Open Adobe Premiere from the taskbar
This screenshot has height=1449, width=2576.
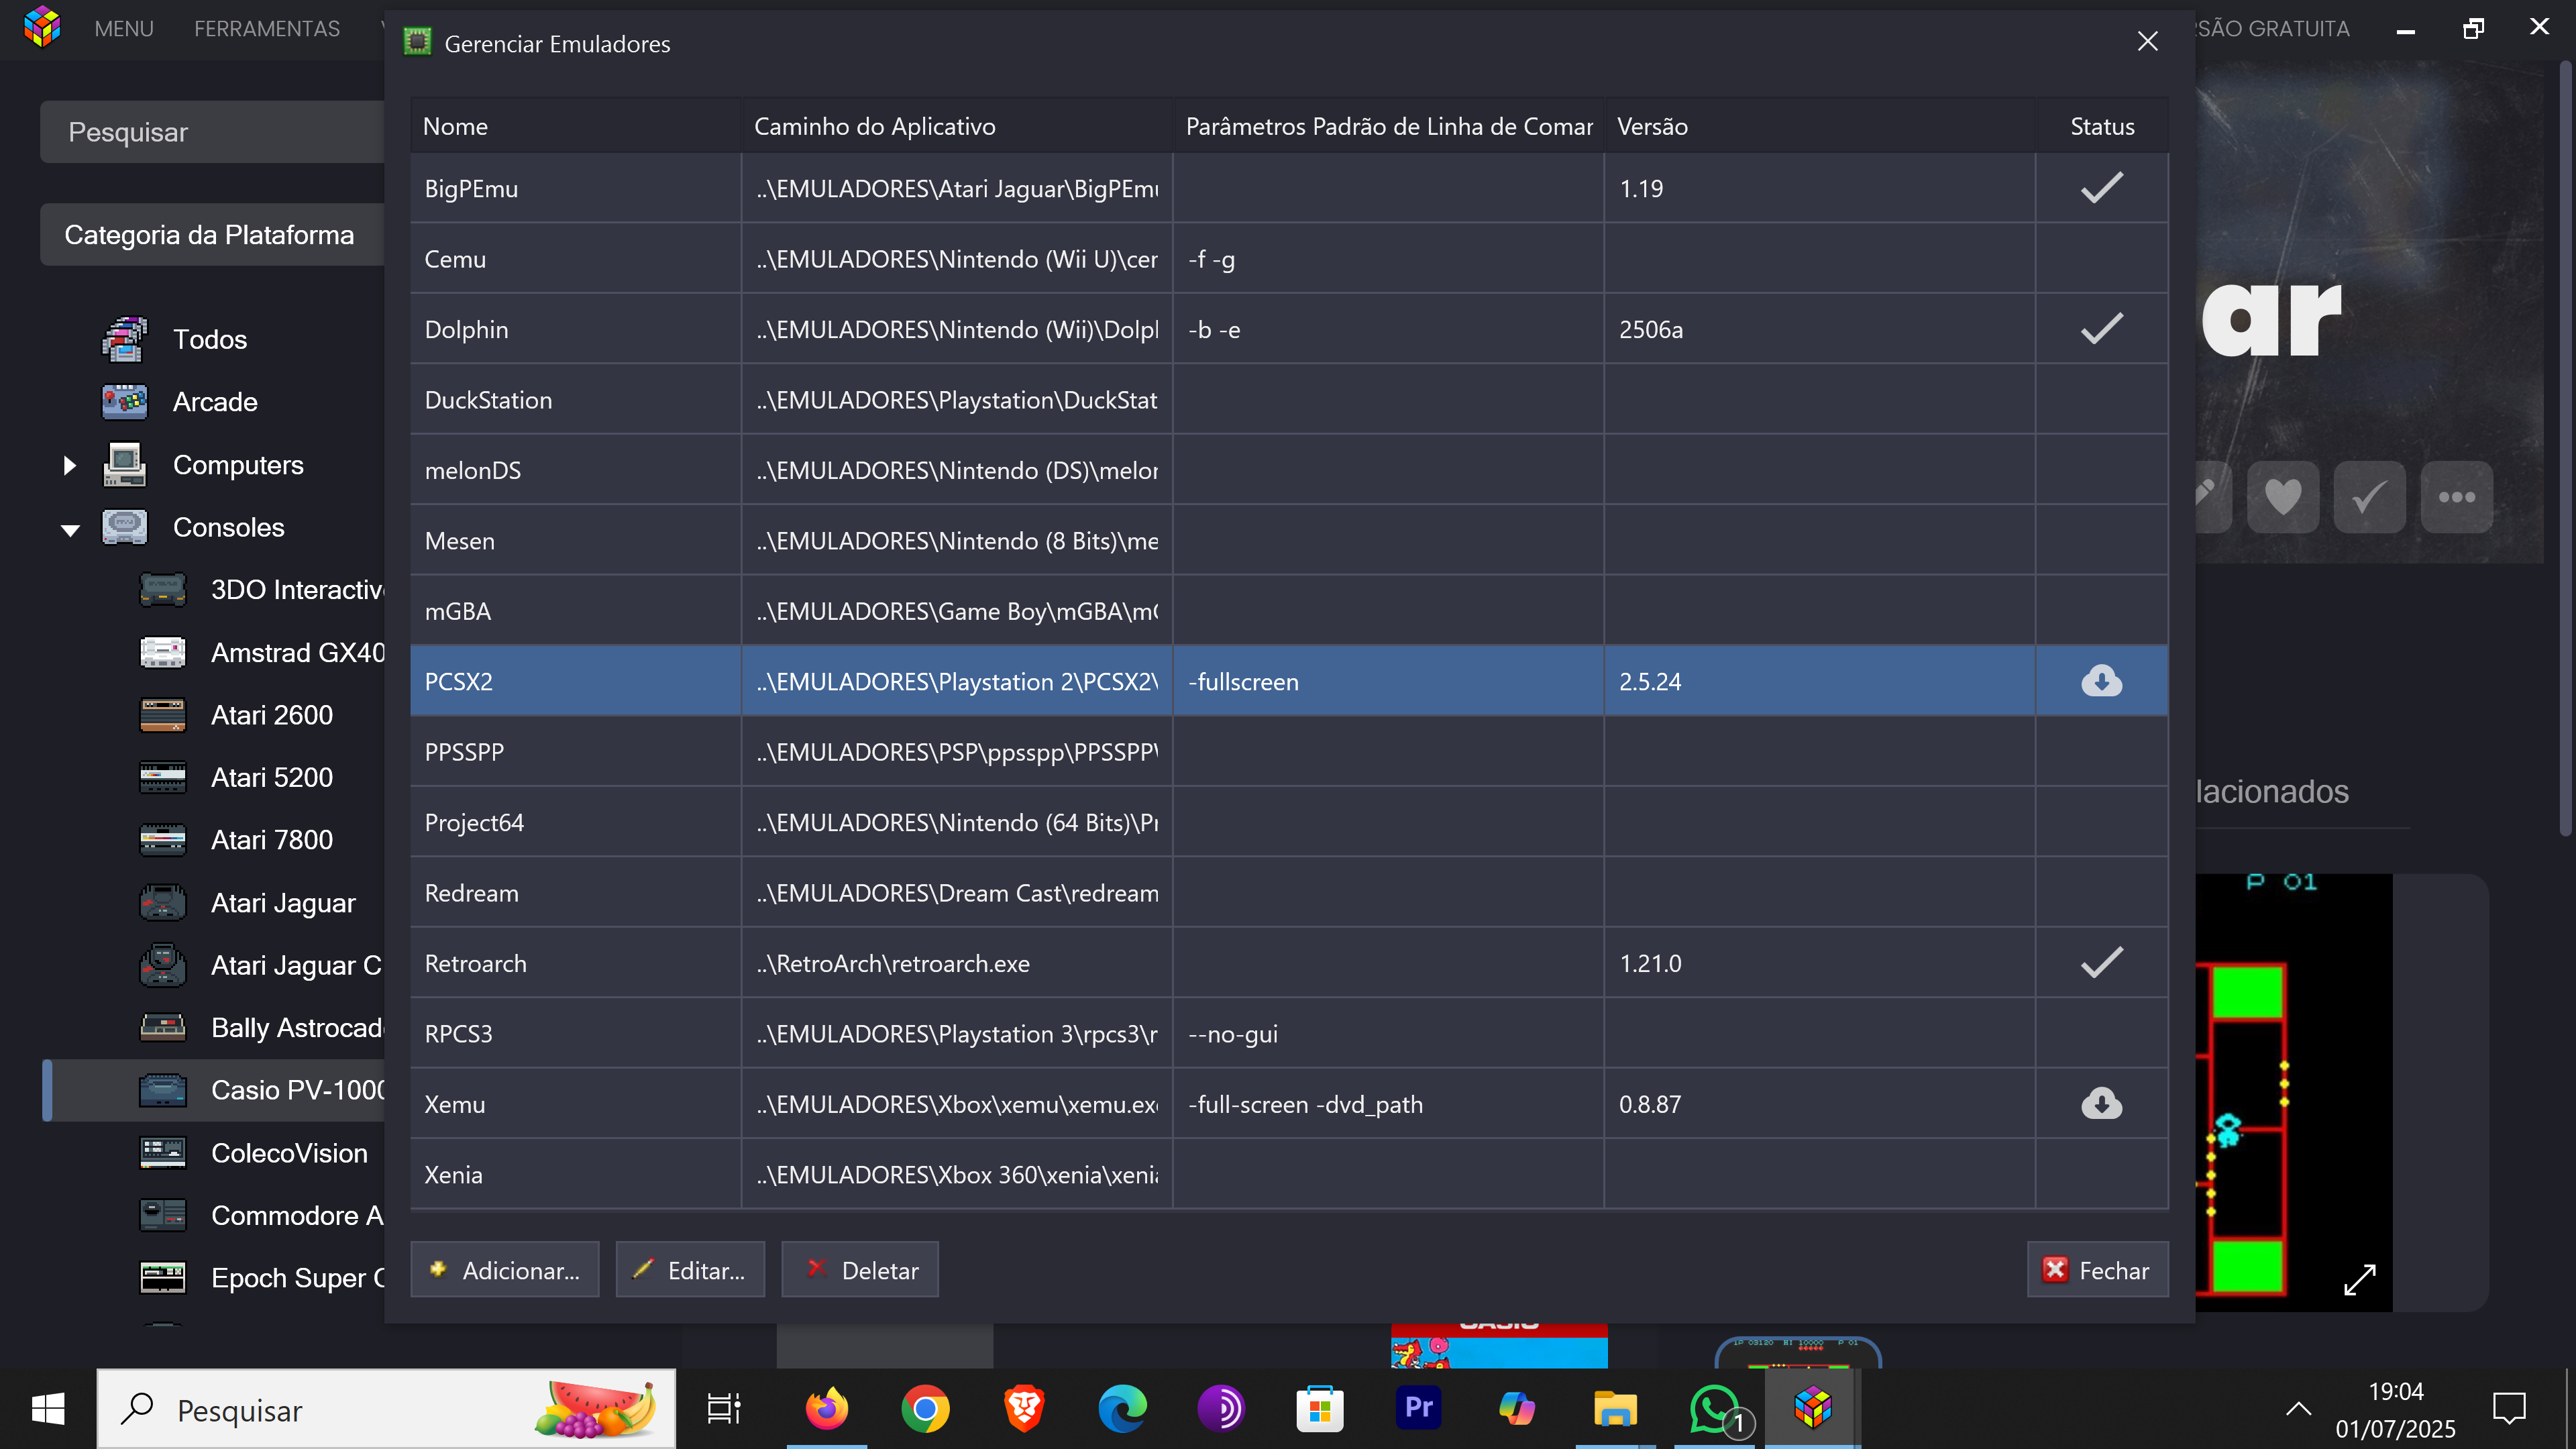(x=1418, y=1408)
